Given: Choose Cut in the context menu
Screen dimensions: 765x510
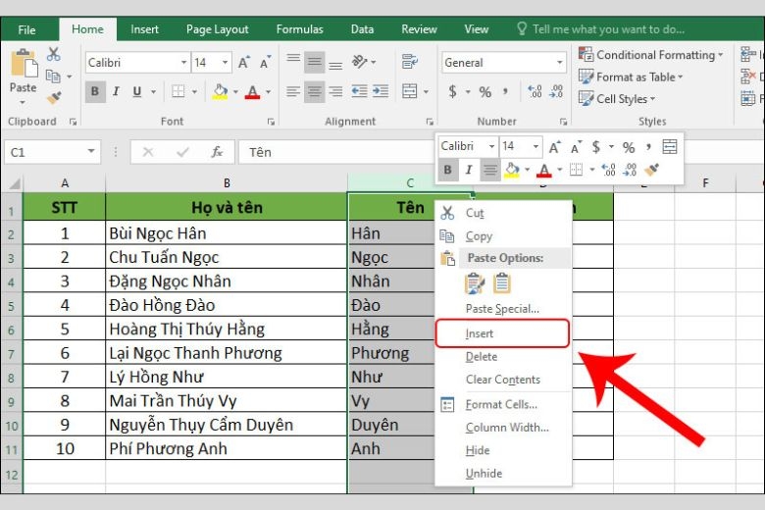Looking at the screenshot, I should (502, 213).
